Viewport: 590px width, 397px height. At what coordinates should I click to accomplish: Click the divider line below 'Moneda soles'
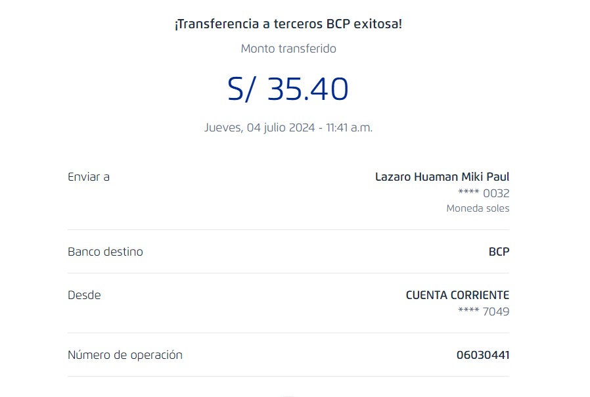(x=288, y=230)
